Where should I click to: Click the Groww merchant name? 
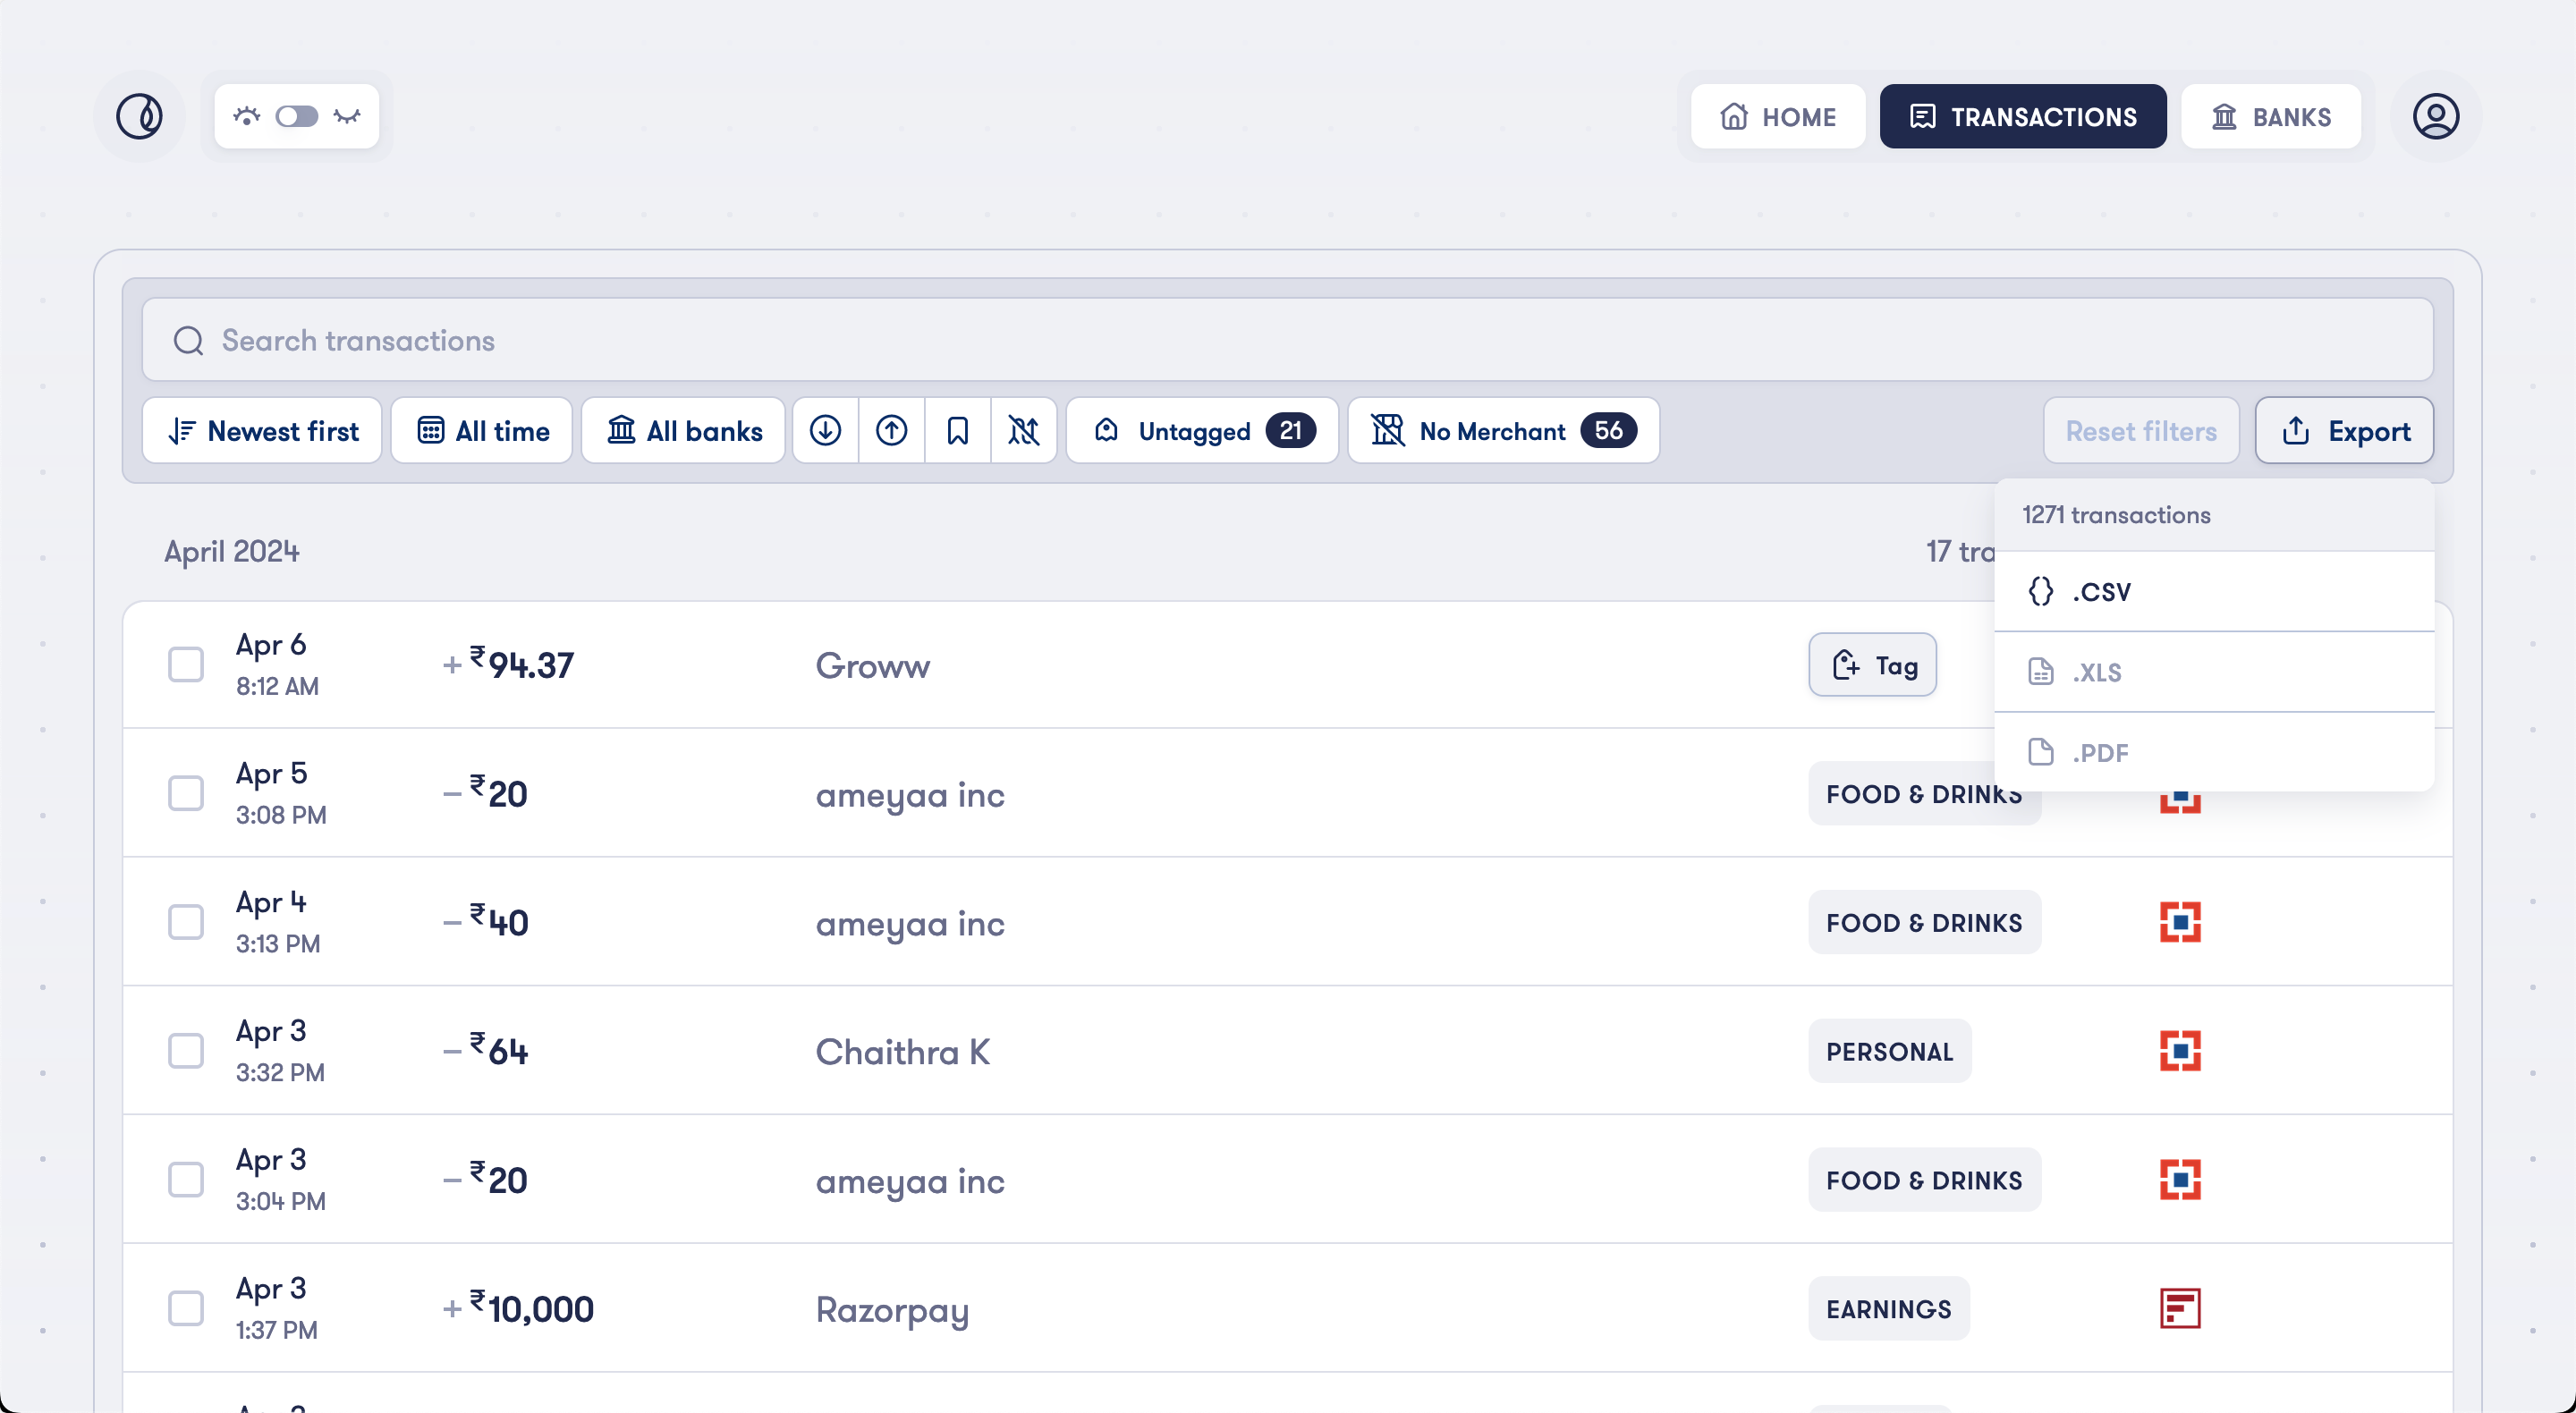(872, 666)
